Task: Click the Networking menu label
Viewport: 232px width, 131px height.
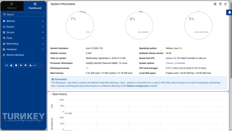Action: (12, 44)
